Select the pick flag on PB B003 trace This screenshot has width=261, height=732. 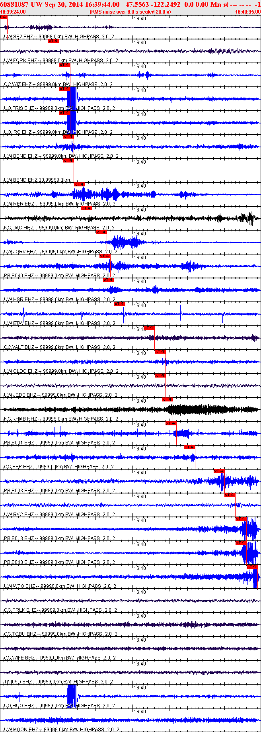pyautogui.click(x=219, y=471)
